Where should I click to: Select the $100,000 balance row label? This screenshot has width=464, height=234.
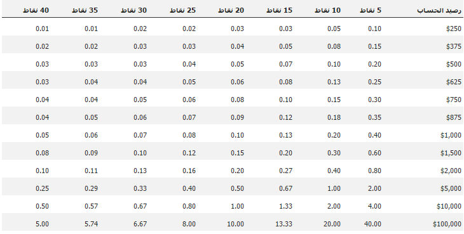[x=447, y=224]
